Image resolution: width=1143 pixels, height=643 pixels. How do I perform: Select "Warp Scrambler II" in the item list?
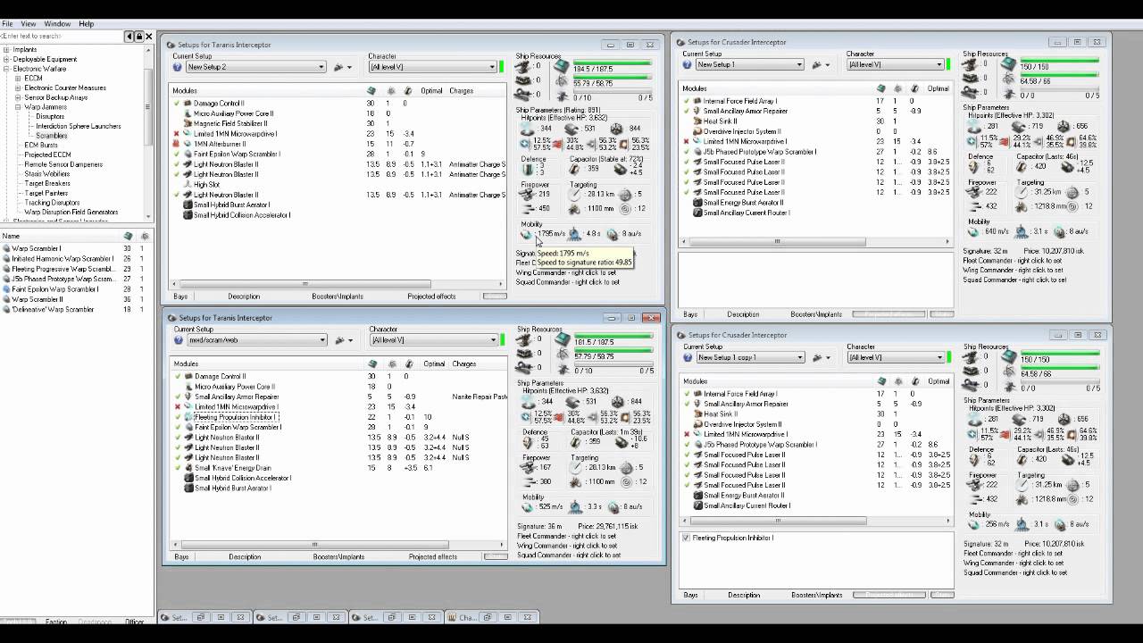pos(38,299)
